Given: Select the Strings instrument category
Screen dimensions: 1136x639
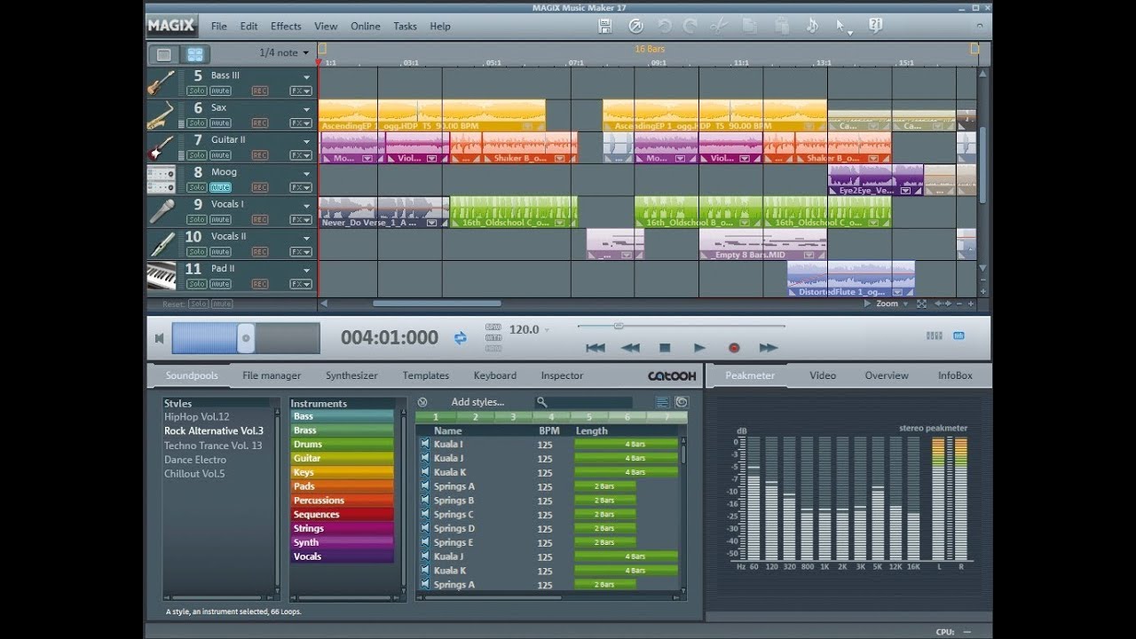Looking at the screenshot, I should click(x=342, y=528).
